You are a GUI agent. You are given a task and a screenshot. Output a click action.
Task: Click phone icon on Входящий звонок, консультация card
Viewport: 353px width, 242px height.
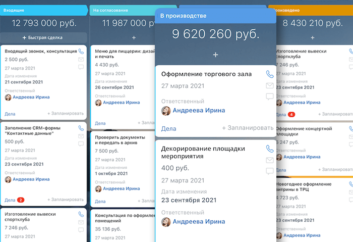coord(81,51)
